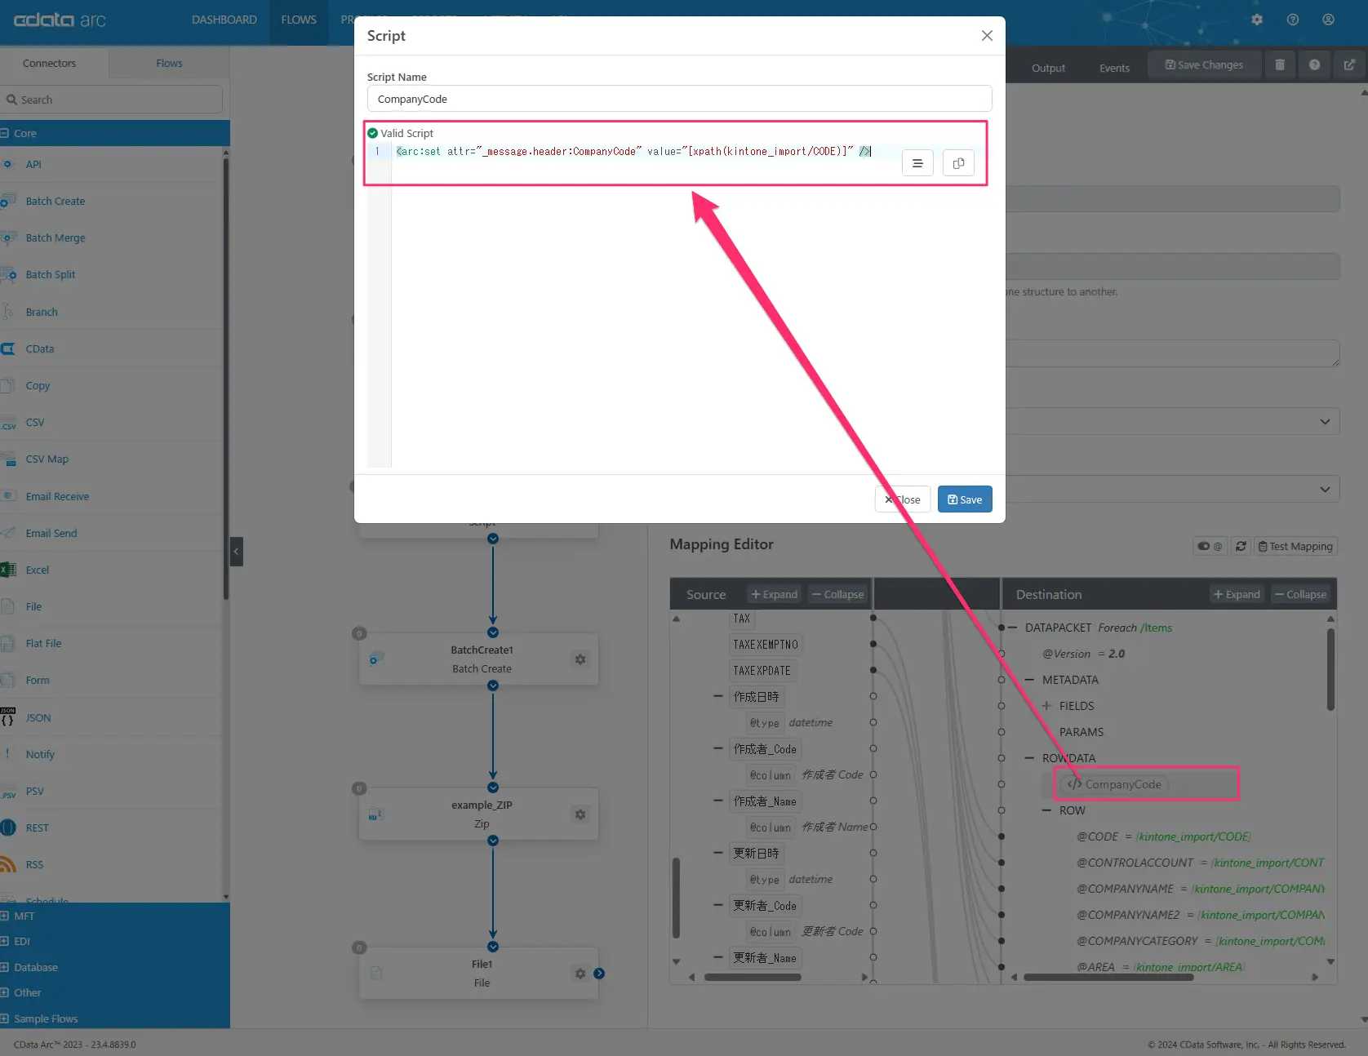Click the Source panel horizontal scrollbar
This screenshot has height=1056, width=1368.
pos(752,977)
